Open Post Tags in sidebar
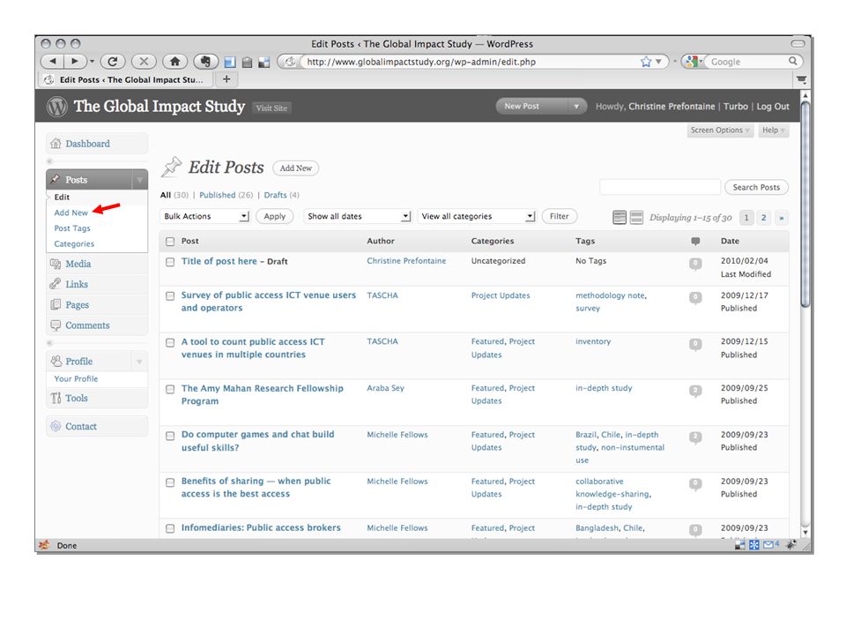The height and width of the screenshot is (635, 846). [x=71, y=228]
